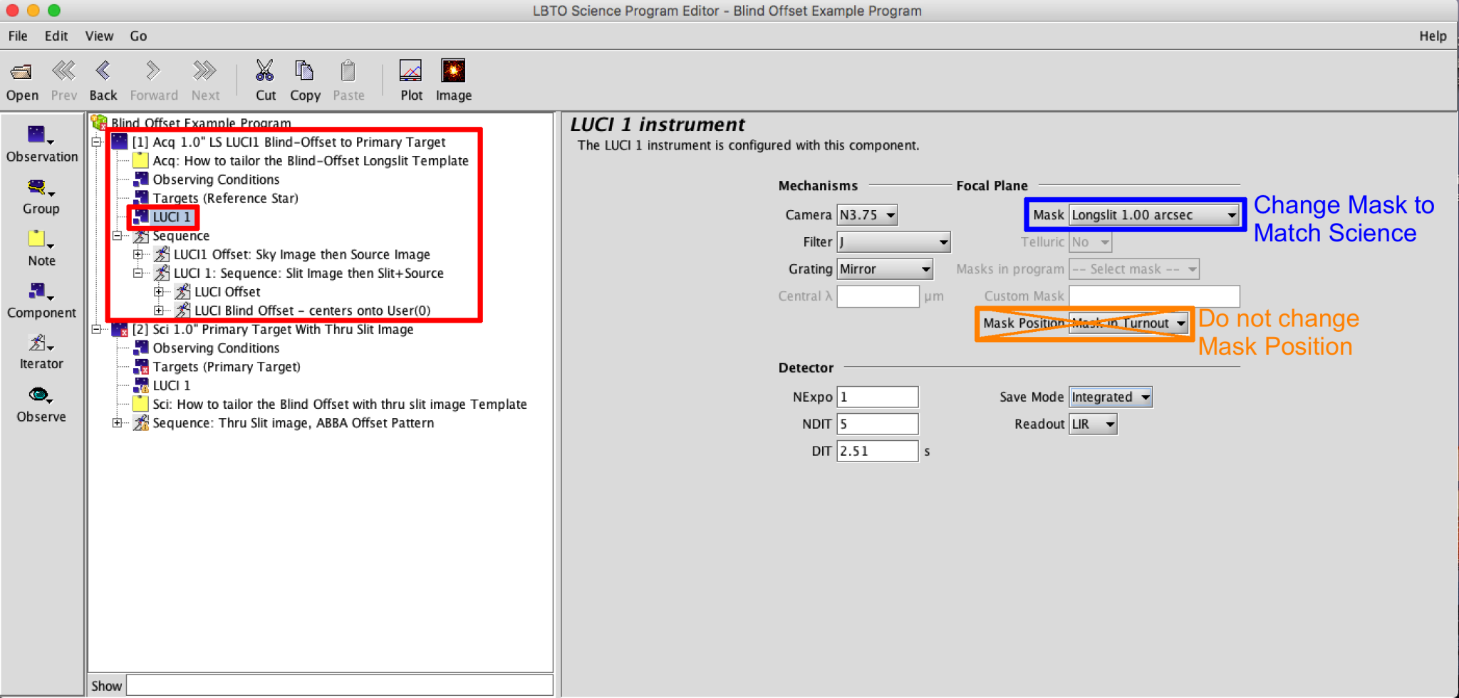Open the Camera dropdown showing N3.75
1459x698 pixels.
[867, 214]
